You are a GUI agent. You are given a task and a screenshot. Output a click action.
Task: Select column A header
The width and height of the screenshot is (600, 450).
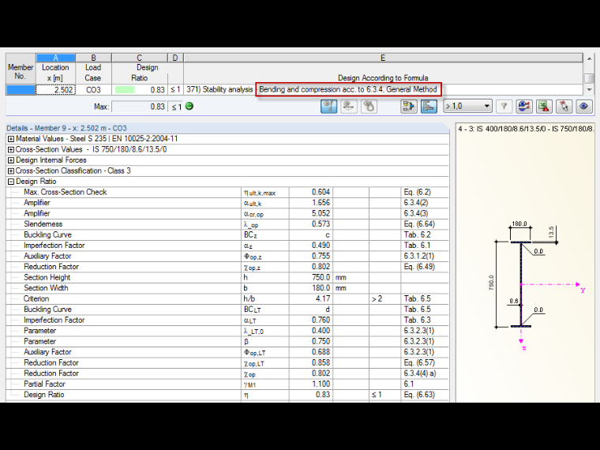[x=55, y=58]
